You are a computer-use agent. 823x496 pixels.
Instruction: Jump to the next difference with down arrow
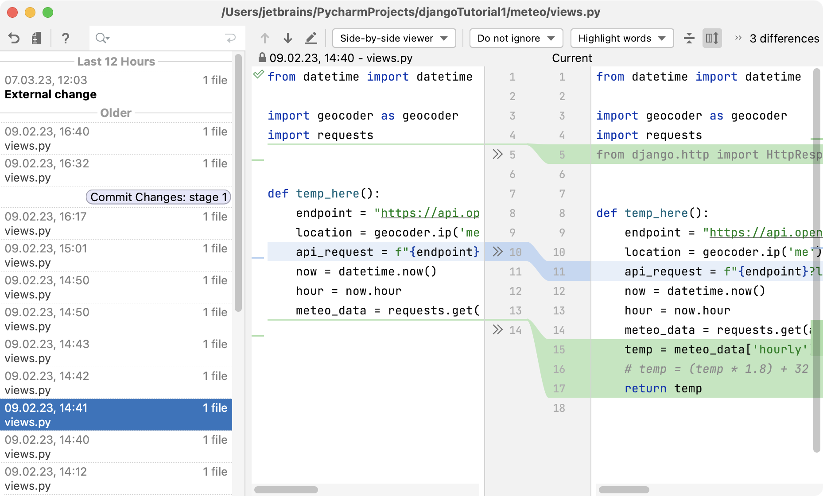pos(288,39)
